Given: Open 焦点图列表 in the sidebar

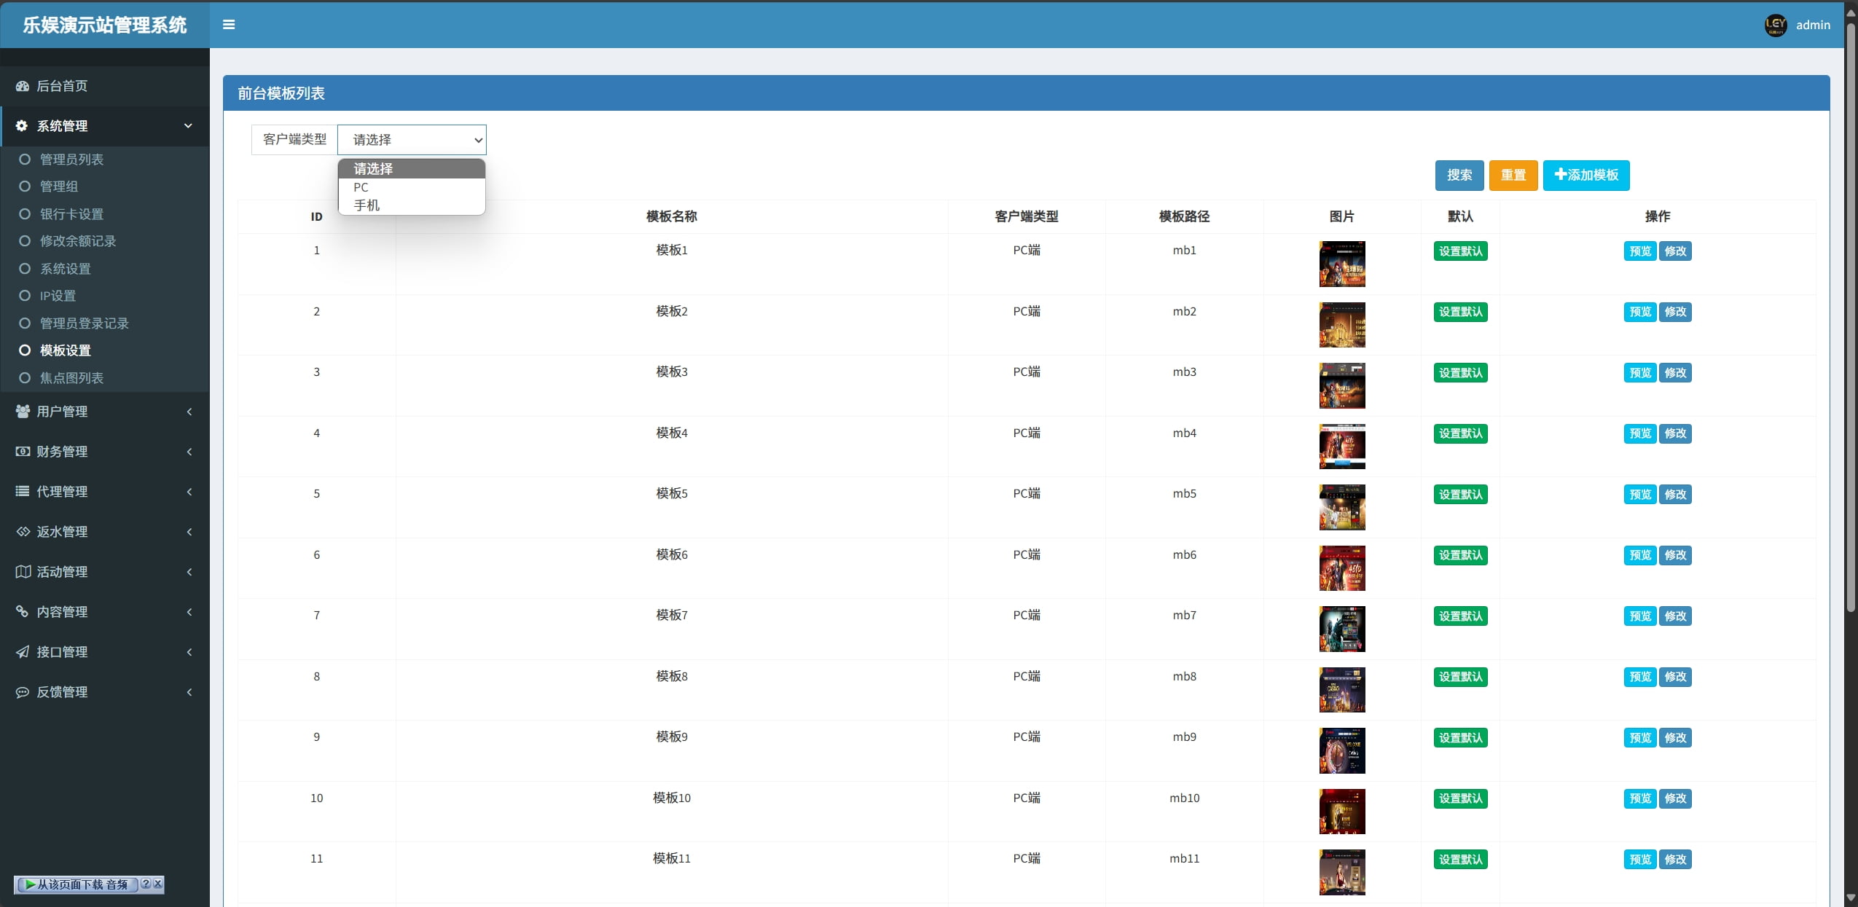Looking at the screenshot, I should pos(71,378).
